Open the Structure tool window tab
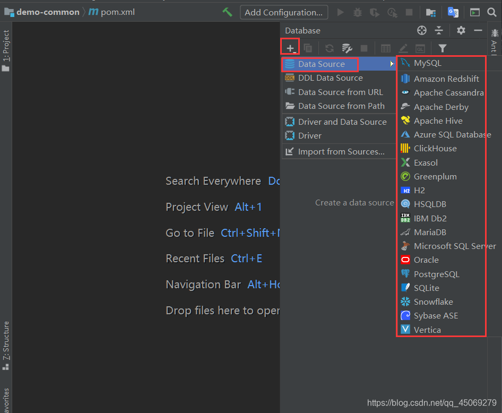502x413 pixels. point(6,346)
